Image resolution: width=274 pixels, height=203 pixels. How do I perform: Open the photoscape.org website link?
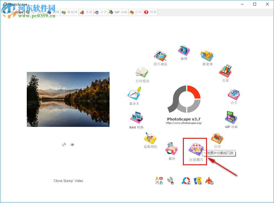tap(184, 123)
